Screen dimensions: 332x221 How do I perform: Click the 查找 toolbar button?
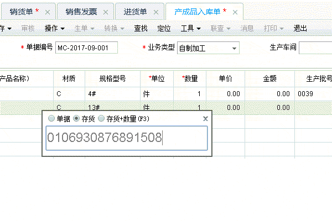pos(141,28)
